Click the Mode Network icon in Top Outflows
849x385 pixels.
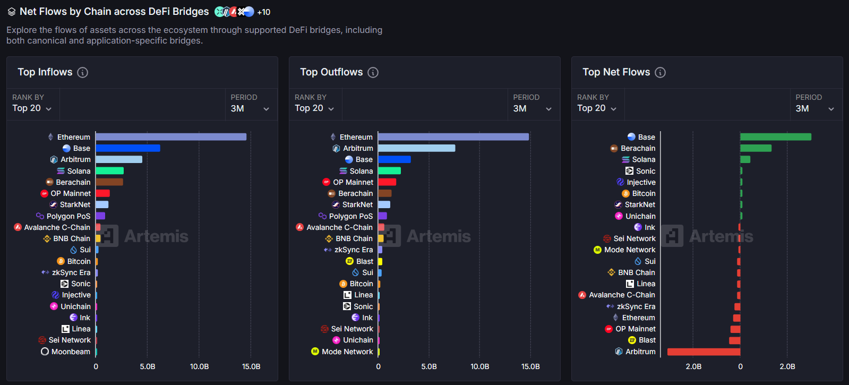point(315,352)
